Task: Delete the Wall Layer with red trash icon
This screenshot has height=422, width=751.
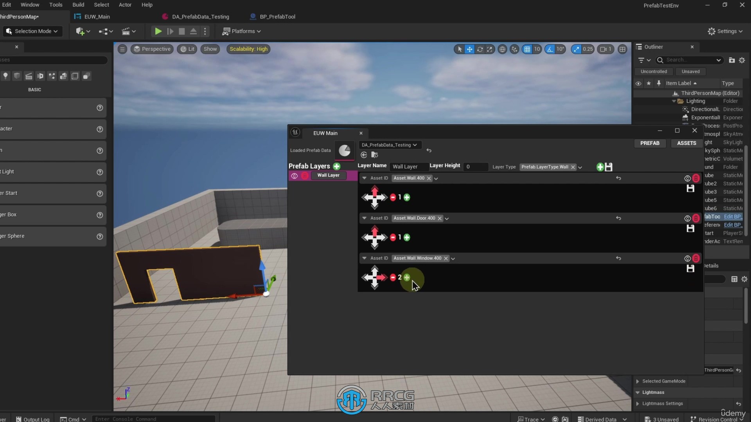Action: pyautogui.click(x=305, y=176)
